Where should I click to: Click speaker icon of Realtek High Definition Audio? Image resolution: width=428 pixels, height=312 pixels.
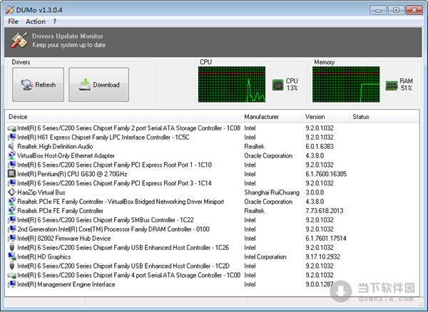click(x=11, y=146)
